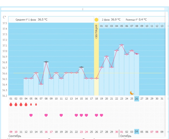Image resolution: width=169 pixels, height=139 pixels.
Task: Click the heart icon on cycle day 05
Action: (x=31, y=115)
